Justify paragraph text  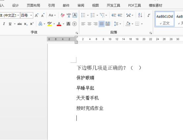pos(101,24)
